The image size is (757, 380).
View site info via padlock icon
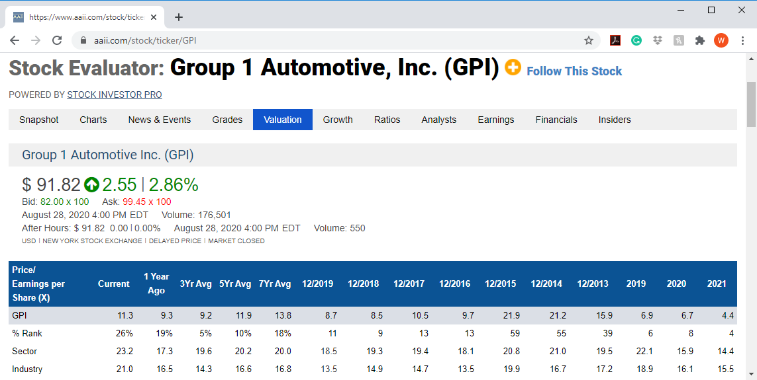click(83, 40)
